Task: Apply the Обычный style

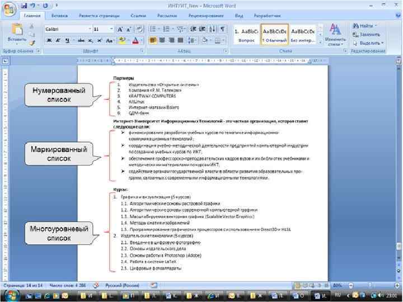Action: click(x=274, y=35)
